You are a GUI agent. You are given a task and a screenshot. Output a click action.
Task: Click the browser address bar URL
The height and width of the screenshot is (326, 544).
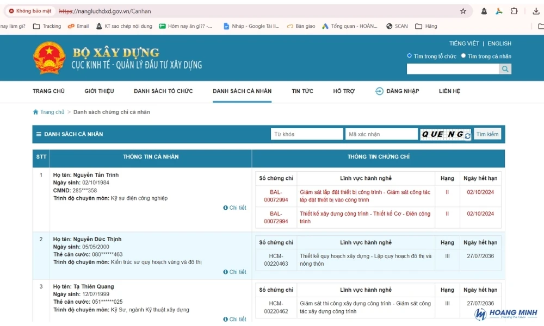[x=105, y=11]
